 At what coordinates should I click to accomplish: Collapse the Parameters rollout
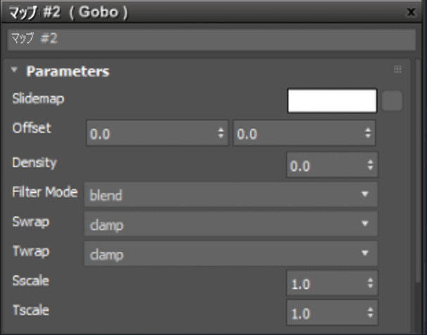tap(14, 70)
